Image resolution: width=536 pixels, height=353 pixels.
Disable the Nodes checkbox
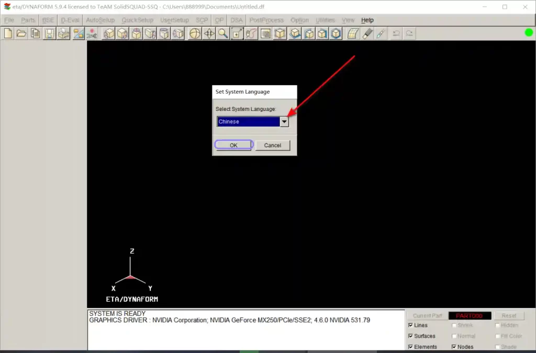point(453,347)
